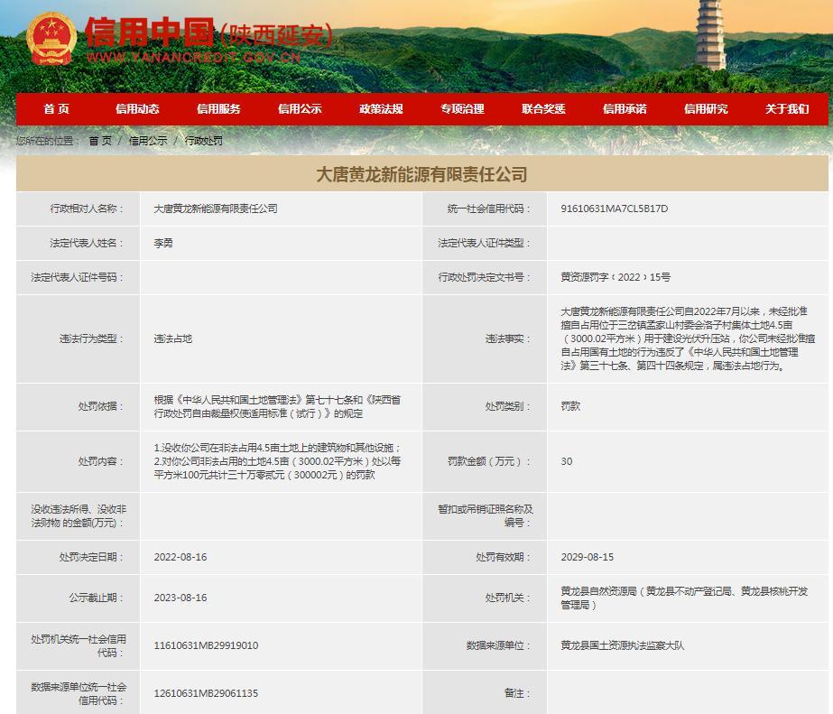Open the 首页 navigation menu item
The image size is (833, 714).
pos(56,109)
